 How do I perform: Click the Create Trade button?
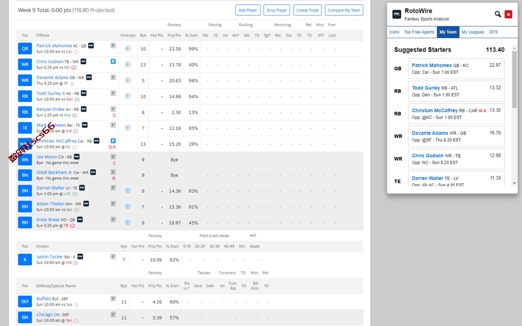(x=307, y=10)
